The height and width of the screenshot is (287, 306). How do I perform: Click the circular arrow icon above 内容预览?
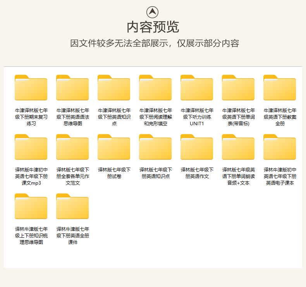coord(152,12)
